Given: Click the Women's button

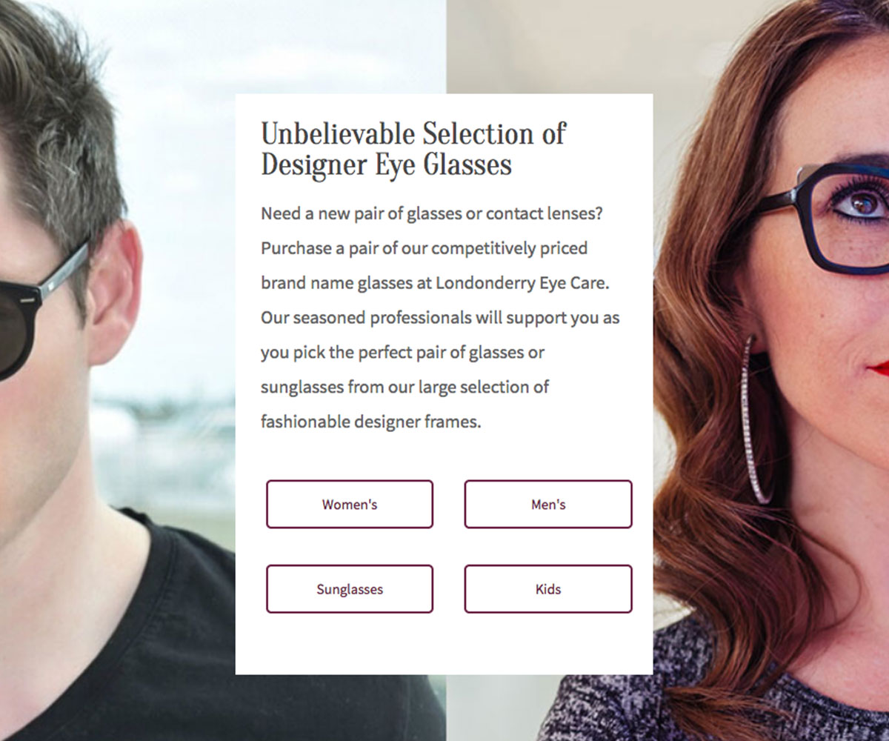Looking at the screenshot, I should coord(350,505).
